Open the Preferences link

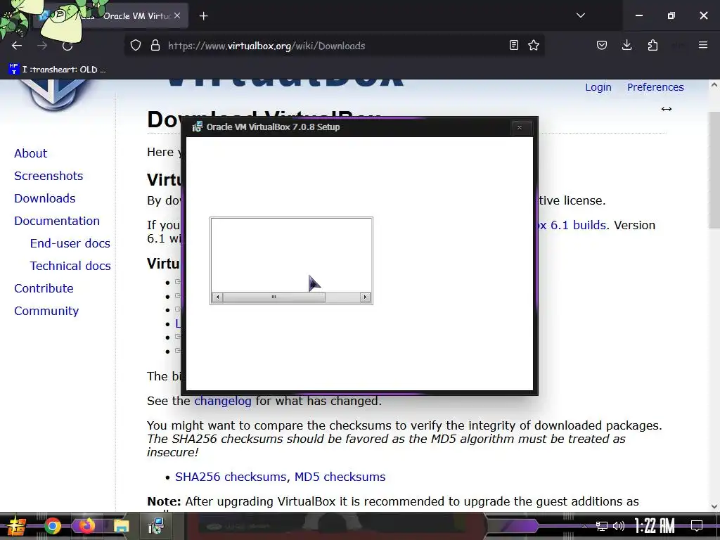[655, 87]
